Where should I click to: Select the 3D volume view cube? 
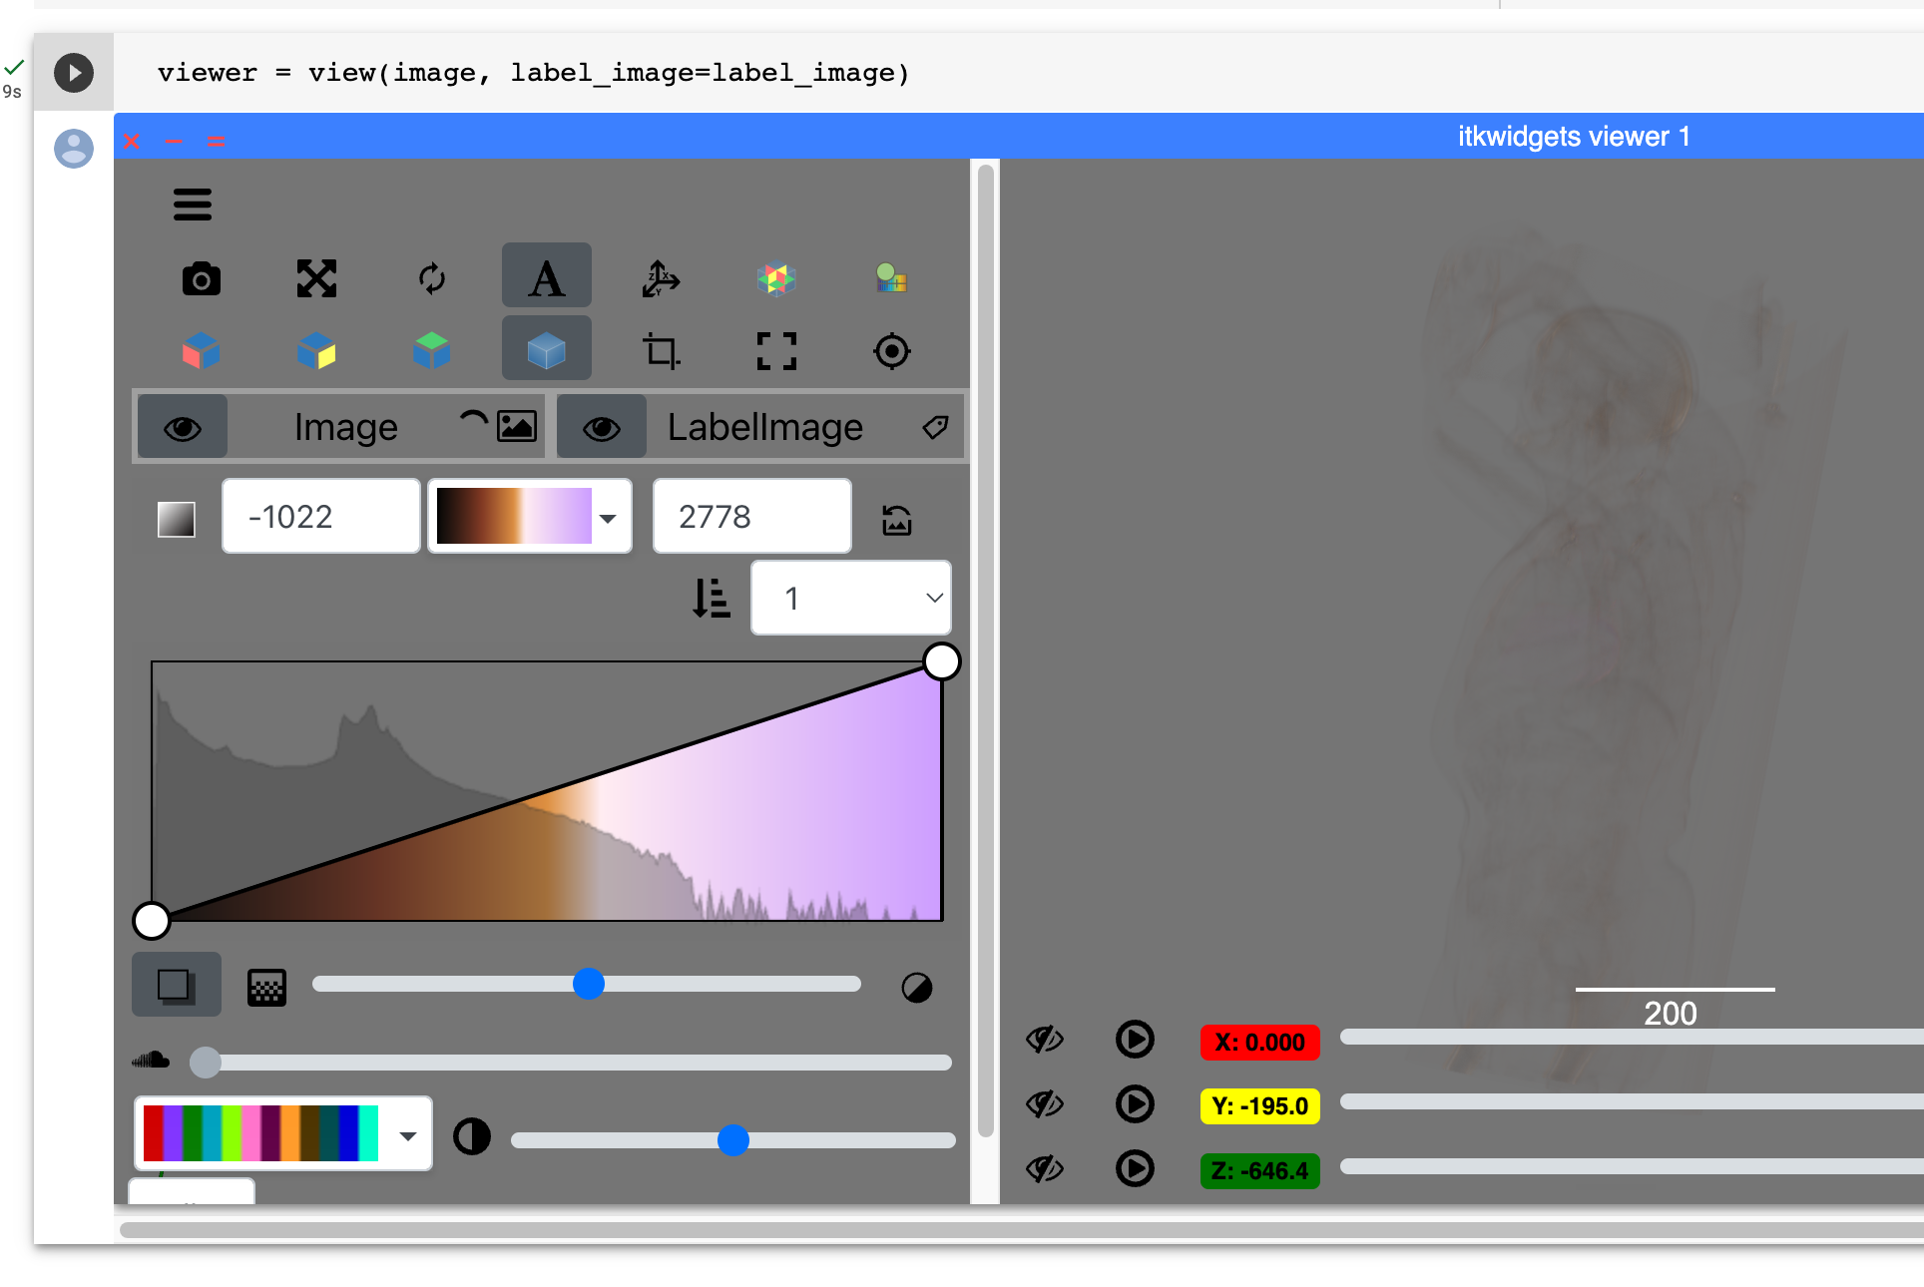(x=547, y=349)
